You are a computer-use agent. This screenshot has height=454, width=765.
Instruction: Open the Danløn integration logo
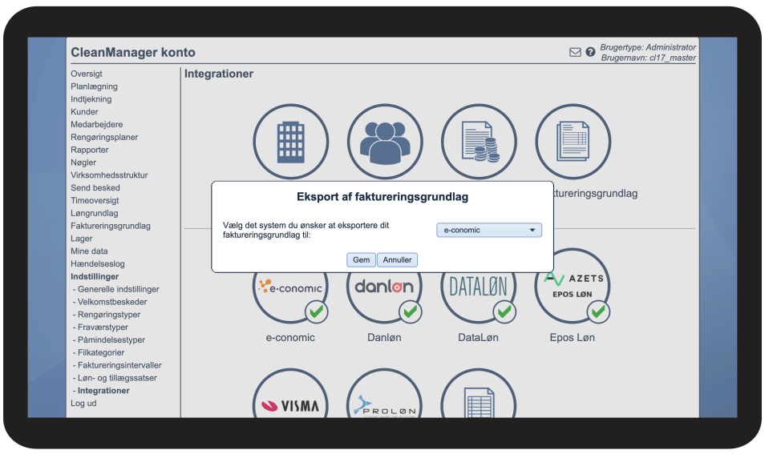[x=384, y=287]
